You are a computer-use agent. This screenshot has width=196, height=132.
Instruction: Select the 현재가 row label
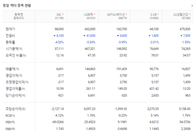tap(10, 29)
